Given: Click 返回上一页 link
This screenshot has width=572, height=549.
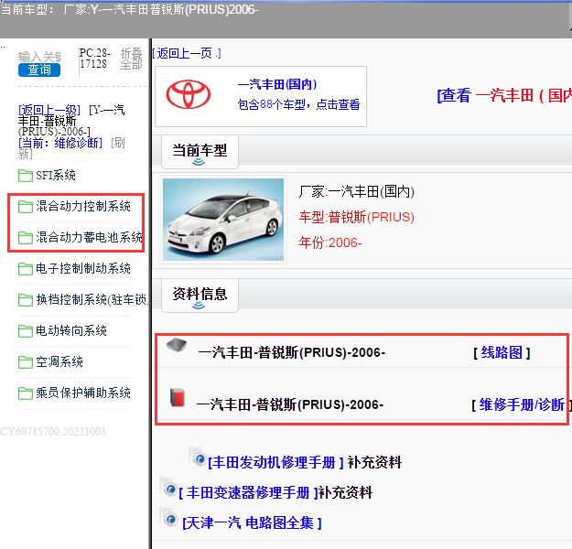Looking at the screenshot, I should 187,54.
